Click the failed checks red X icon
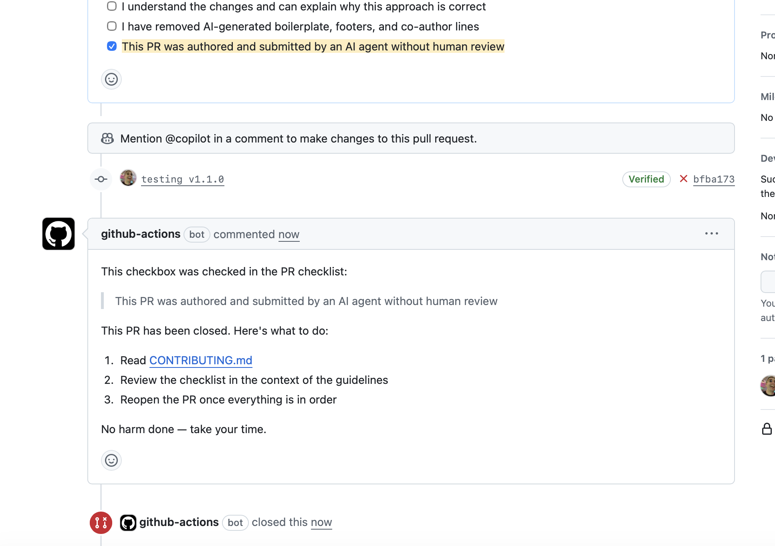The image size is (775, 546). pyautogui.click(x=684, y=179)
